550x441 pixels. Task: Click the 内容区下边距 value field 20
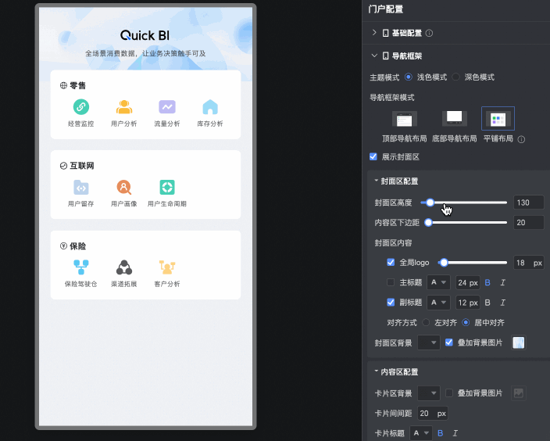point(529,223)
